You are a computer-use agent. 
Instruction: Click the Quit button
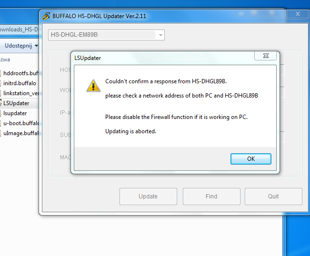[x=273, y=197]
